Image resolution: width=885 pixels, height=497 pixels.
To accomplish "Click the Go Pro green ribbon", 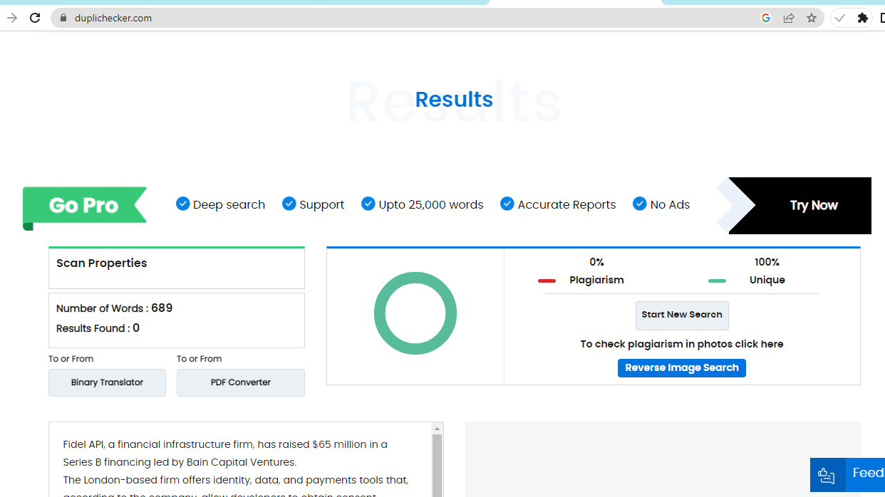I will [x=85, y=206].
